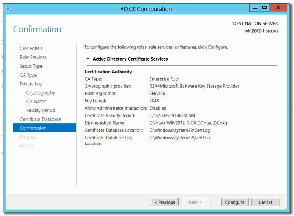Select the Cryptography sub-step
Viewport: 294px width, 216px height.
coord(40,93)
